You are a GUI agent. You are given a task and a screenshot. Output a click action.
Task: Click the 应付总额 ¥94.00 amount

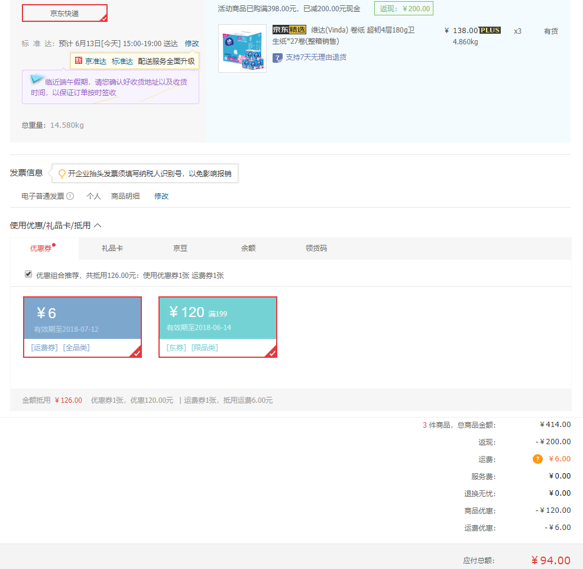pyautogui.click(x=550, y=560)
